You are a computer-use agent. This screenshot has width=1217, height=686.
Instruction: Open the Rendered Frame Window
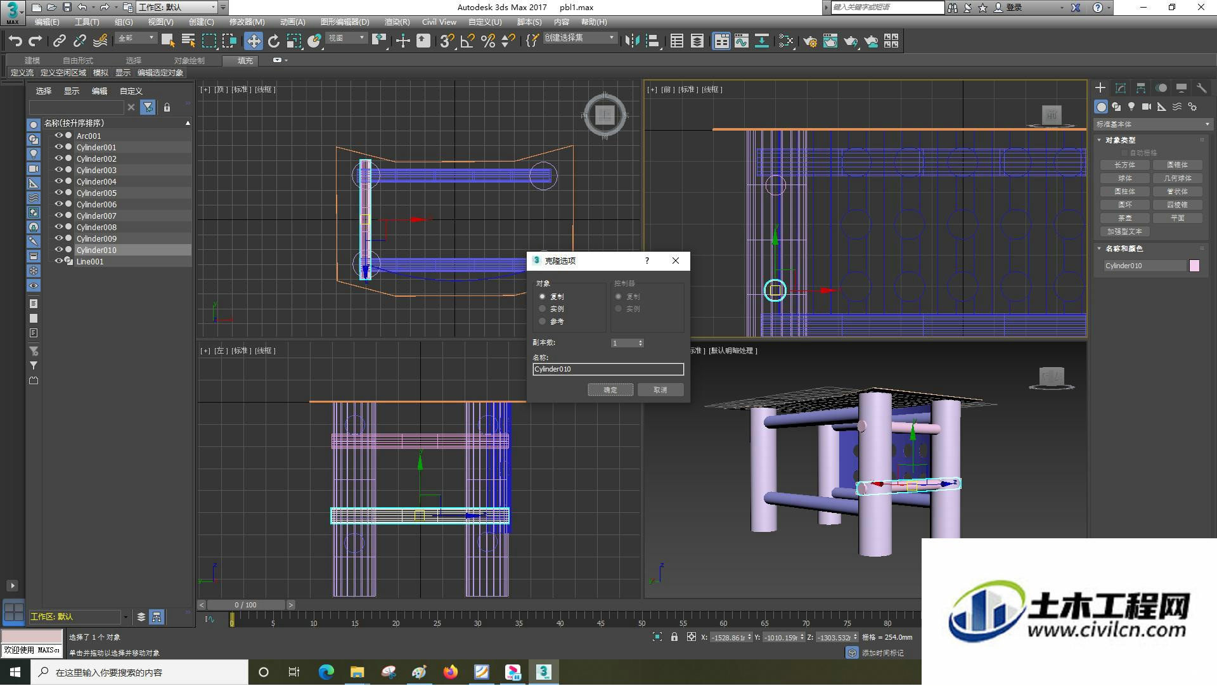pos(830,41)
